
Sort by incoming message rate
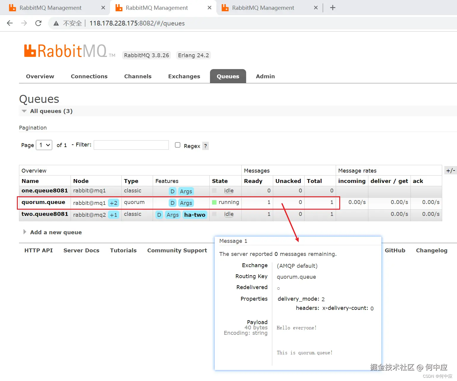[352, 181]
